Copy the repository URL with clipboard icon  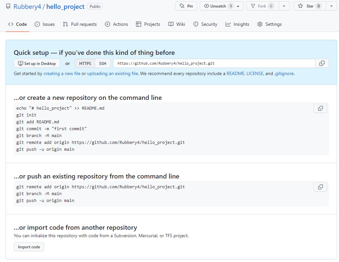click(322, 63)
